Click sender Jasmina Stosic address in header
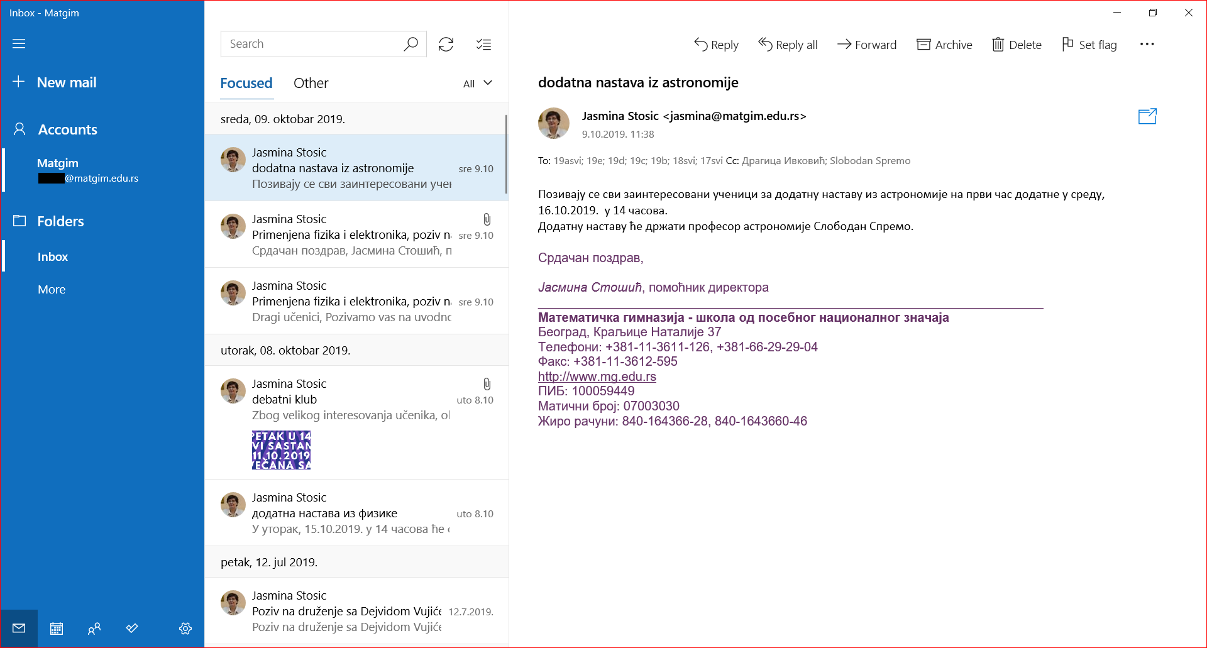Image resolution: width=1207 pixels, height=648 pixels. 693,116
